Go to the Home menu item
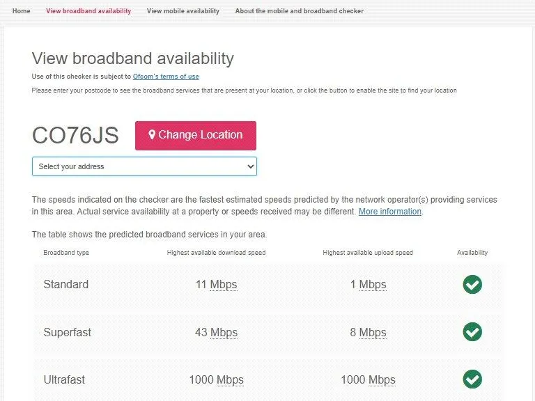 tap(22, 11)
